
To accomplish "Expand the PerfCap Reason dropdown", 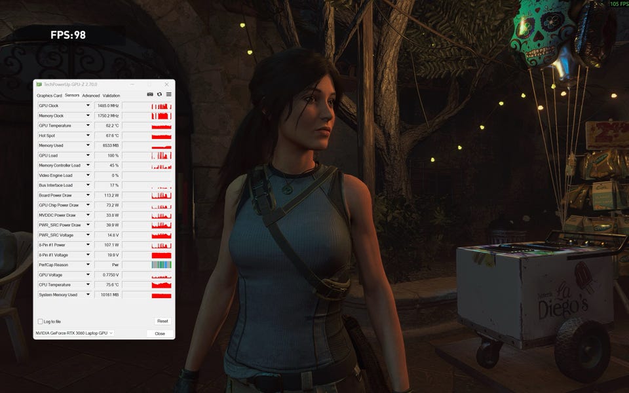I will (x=88, y=265).
